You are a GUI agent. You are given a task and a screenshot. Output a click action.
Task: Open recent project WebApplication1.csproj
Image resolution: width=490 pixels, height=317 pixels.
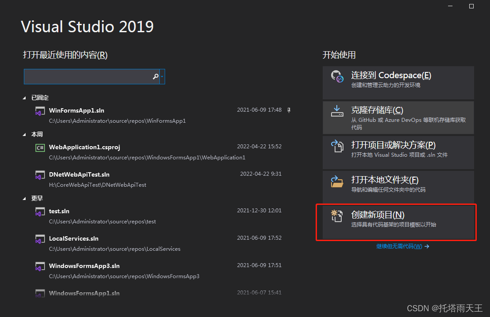coord(84,147)
